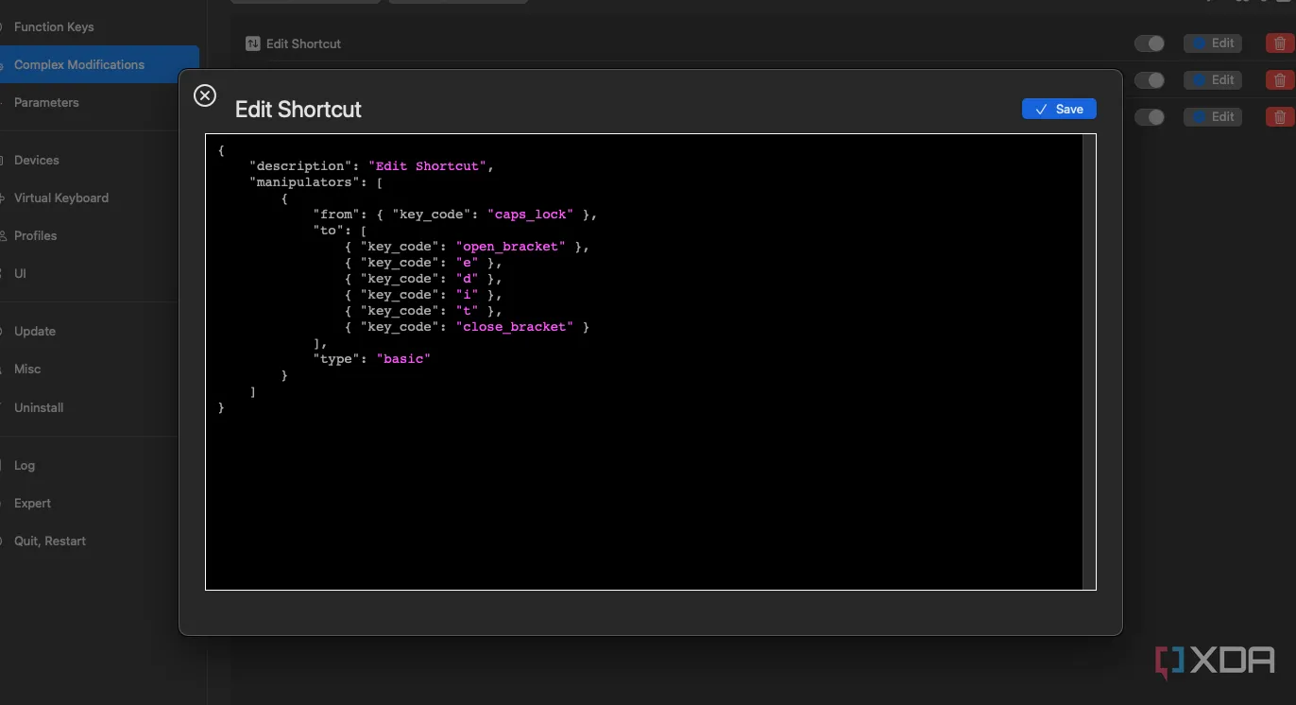This screenshot has width=1296, height=705.
Task: Toggle the first rule's enable switch
Action: click(x=1149, y=43)
